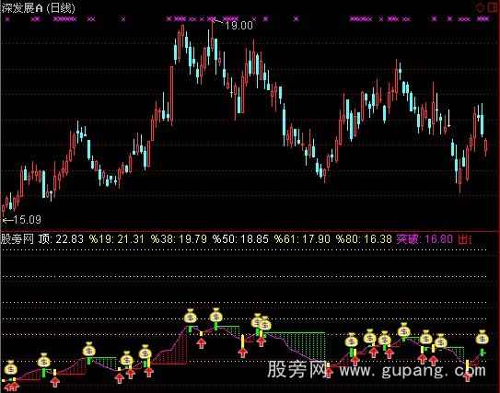The height and width of the screenshot is (393, 500).
Task: Click the %61: 17.90 indicator value
Action: click(302, 238)
